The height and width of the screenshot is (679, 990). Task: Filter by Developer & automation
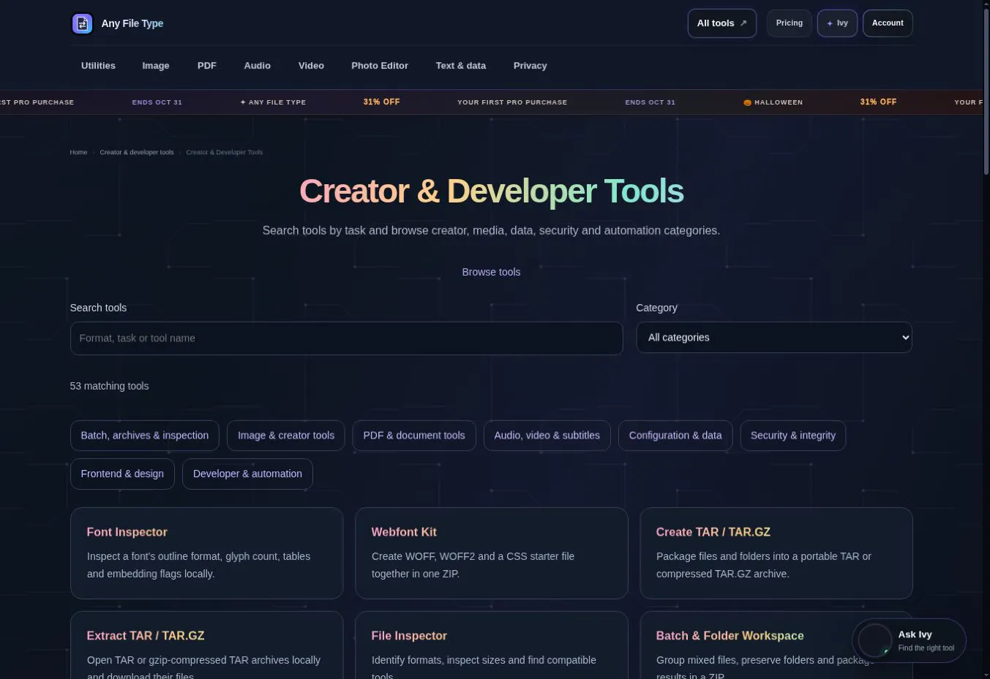click(x=247, y=474)
